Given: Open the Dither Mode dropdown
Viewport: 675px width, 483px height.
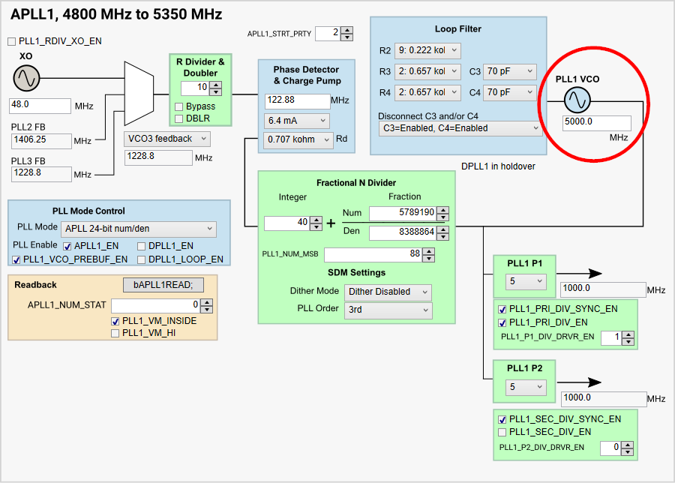Looking at the screenshot, I should pos(388,292).
